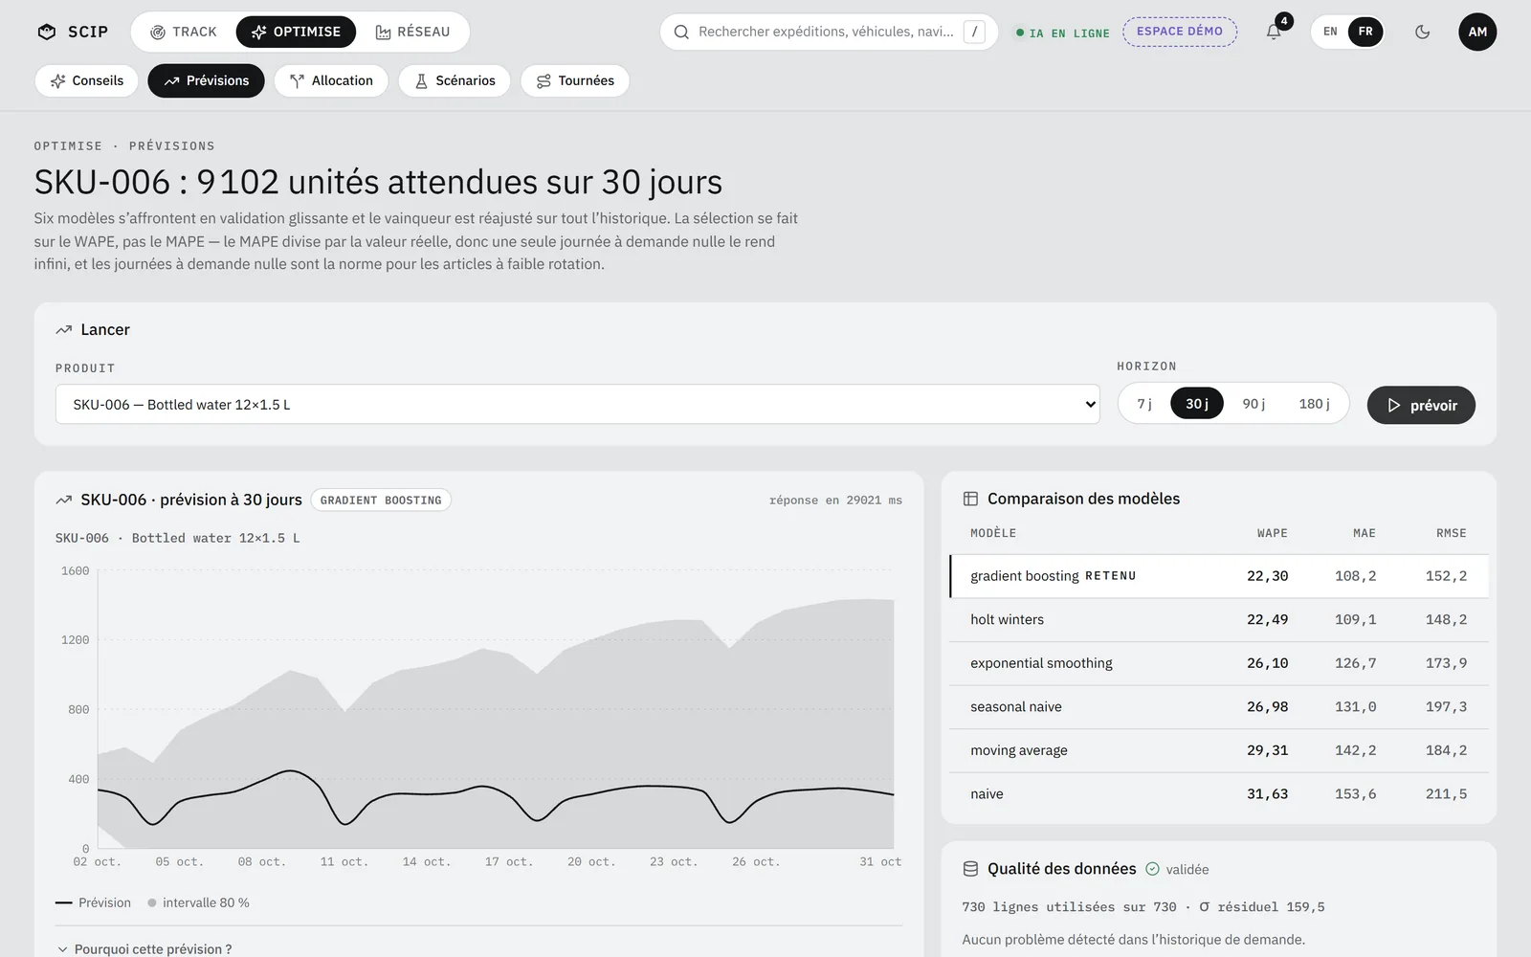Viewport: 1531px width, 957px height.
Task: Click the forecast chart panel trend icon
Action: (x=64, y=500)
